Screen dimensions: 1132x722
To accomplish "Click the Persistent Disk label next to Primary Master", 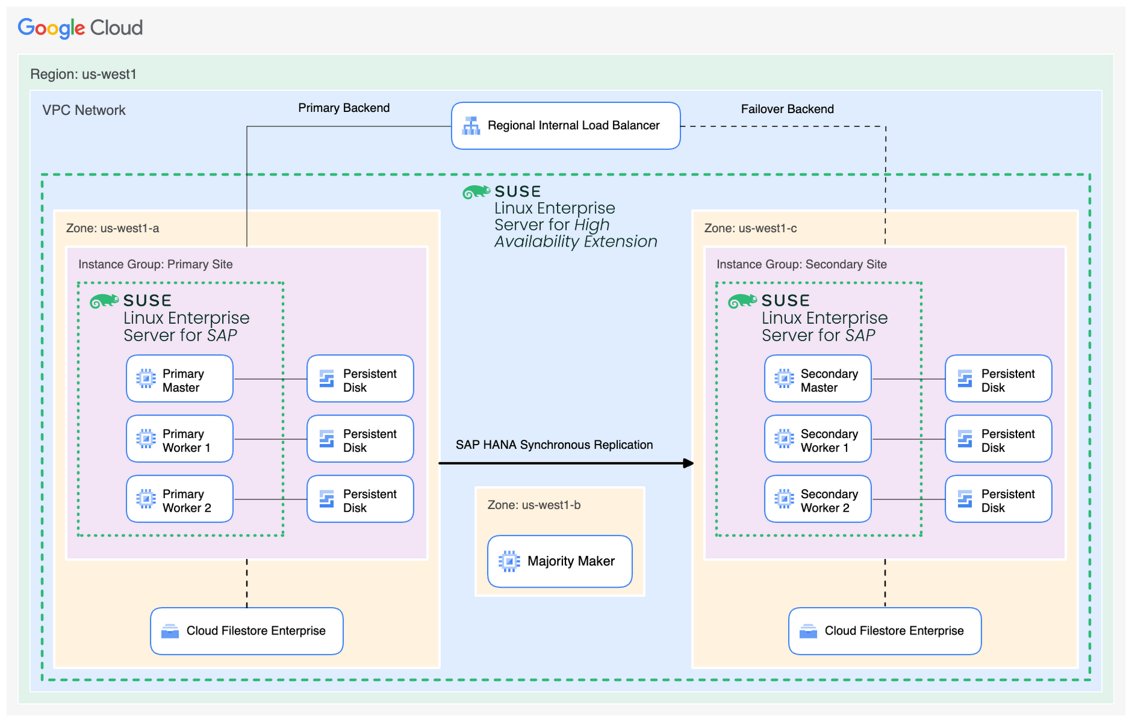I will (x=370, y=380).
